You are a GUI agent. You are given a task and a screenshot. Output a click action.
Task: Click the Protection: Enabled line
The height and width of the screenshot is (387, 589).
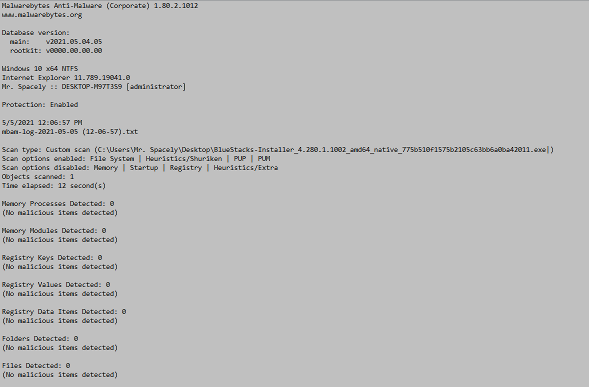tap(40, 105)
